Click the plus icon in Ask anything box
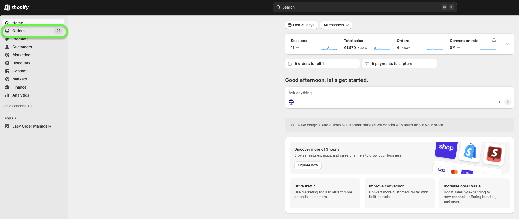519x219 pixels. pyautogui.click(x=500, y=102)
